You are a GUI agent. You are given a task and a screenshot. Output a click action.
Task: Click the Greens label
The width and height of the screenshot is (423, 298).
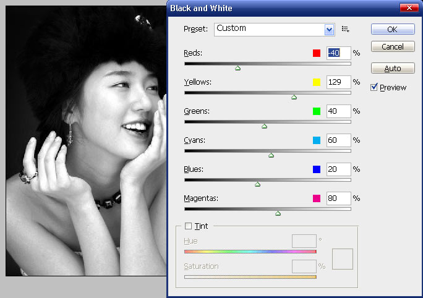[197, 111]
